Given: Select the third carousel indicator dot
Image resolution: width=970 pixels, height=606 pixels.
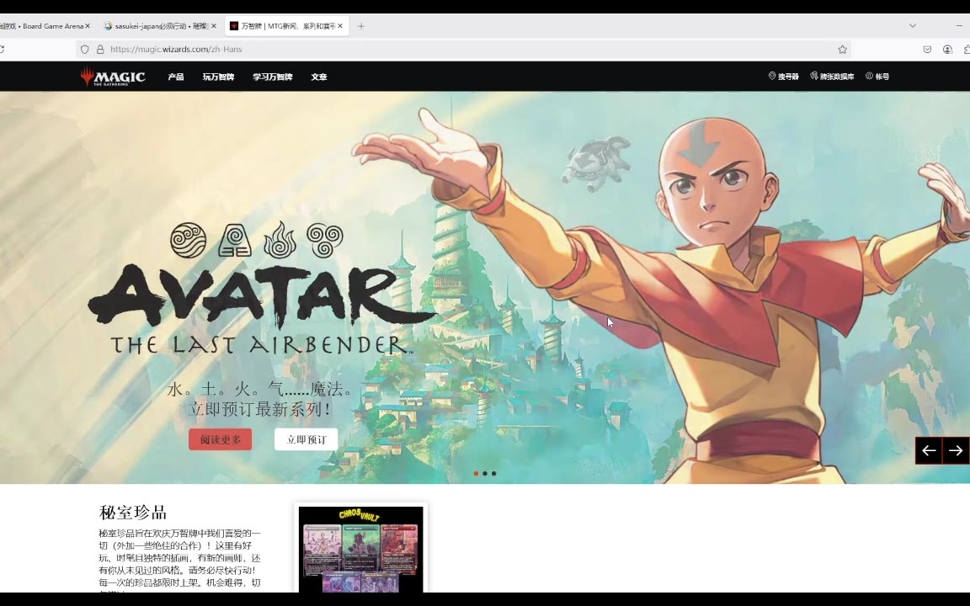Looking at the screenshot, I should [x=493, y=474].
